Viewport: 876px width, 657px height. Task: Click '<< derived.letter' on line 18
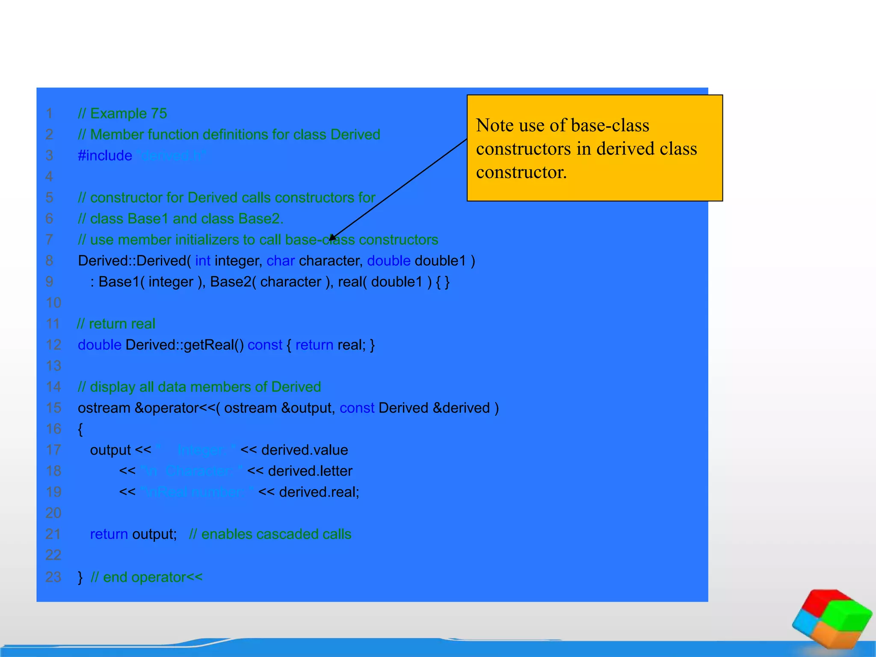pyautogui.click(x=300, y=471)
